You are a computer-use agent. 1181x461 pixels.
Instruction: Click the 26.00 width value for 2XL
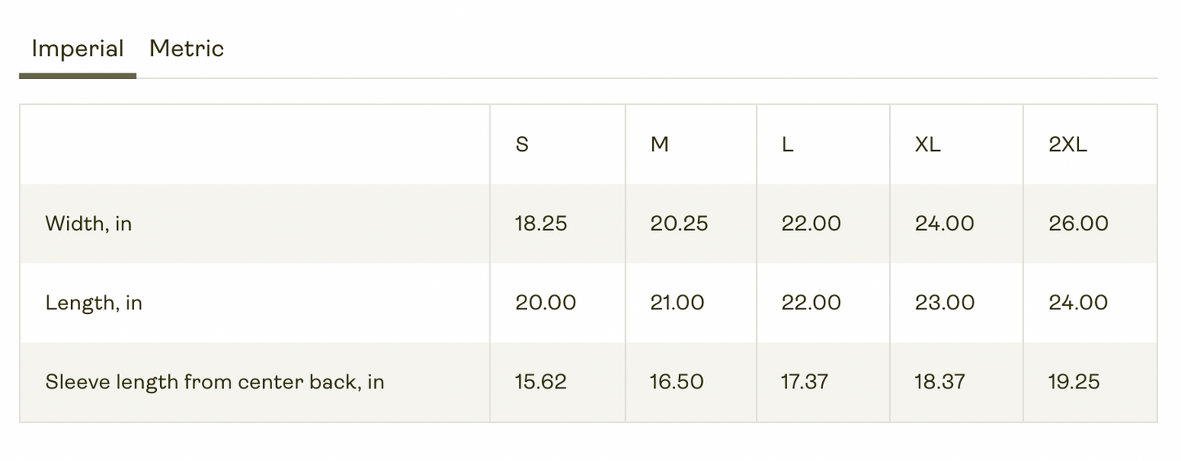tap(1079, 224)
